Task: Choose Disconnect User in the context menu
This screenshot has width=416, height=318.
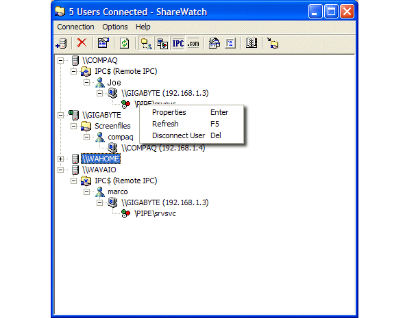Action: (191, 135)
